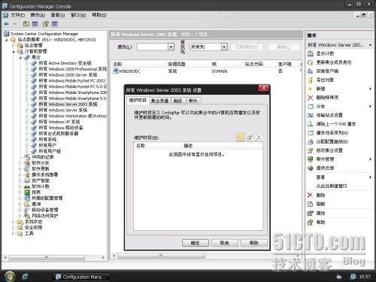Click 确定 button in settings dialog
This screenshot has height=282, width=376.
click(196, 243)
